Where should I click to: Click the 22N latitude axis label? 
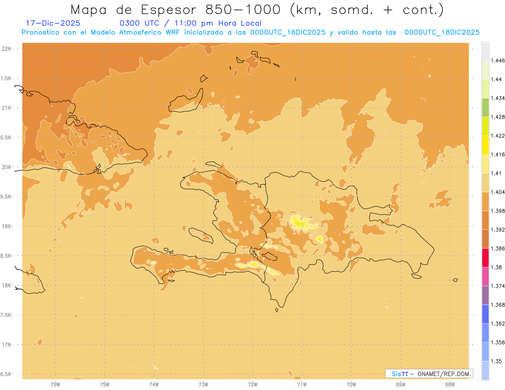click(x=7, y=49)
